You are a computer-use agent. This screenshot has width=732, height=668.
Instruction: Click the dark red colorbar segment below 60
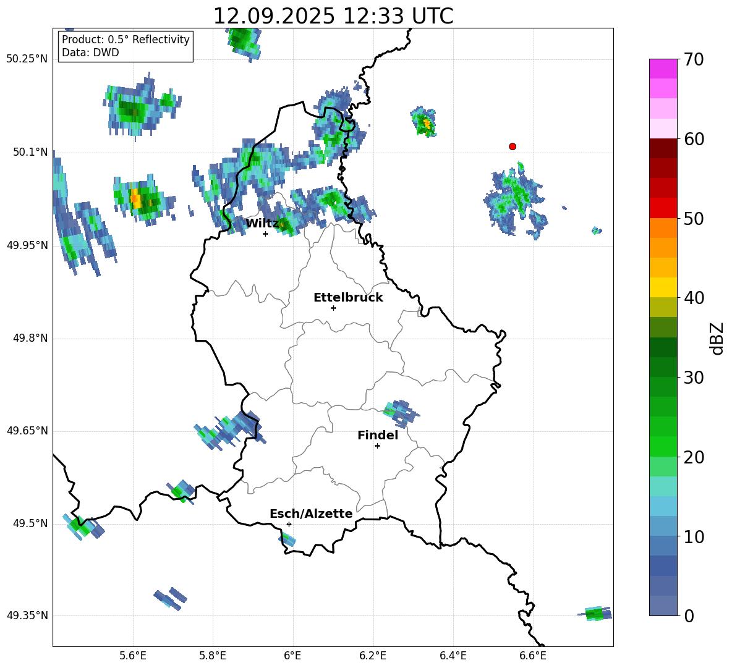pos(663,148)
